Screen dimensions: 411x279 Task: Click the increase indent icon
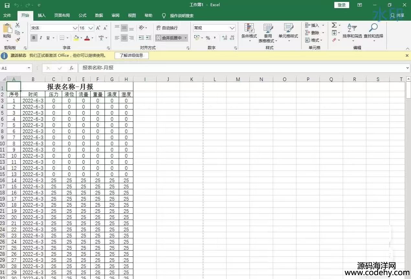coord(149,38)
